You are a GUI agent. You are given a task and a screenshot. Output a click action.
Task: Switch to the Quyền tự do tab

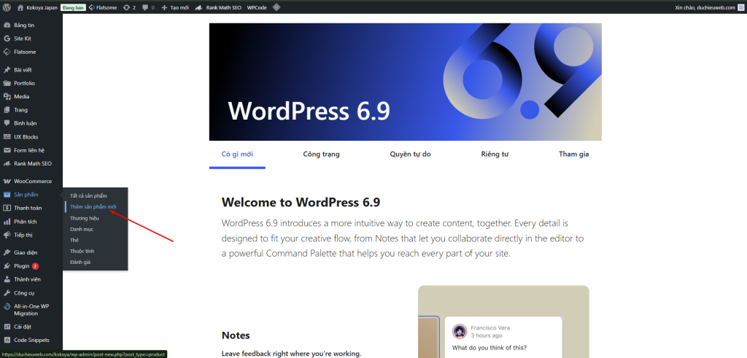coord(410,155)
